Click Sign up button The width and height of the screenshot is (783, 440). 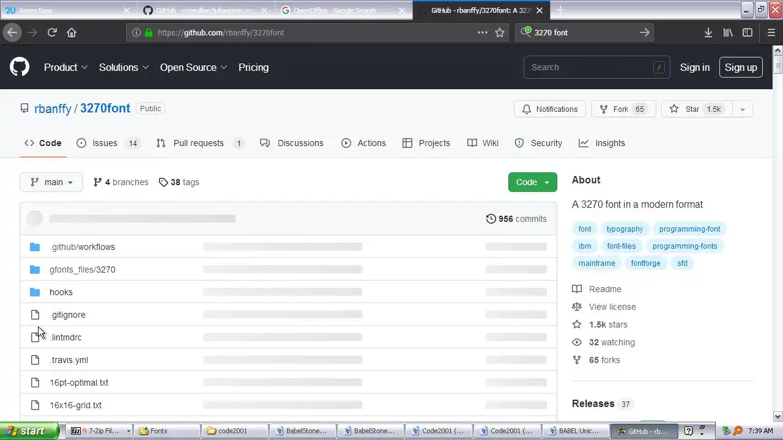pyautogui.click(x=741, y=67)
